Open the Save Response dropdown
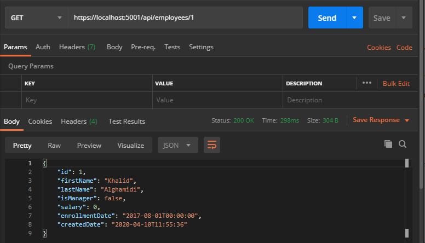The height and width of the screenshot is (243, 425). pos(381,120)
